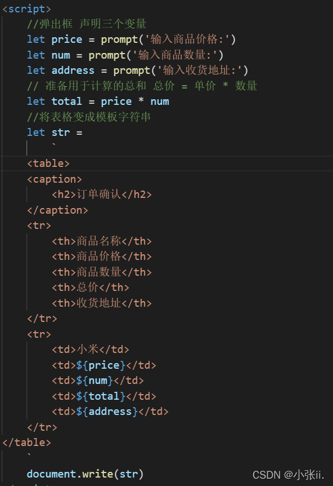Click the total variable in let statement

coord(67,101)
